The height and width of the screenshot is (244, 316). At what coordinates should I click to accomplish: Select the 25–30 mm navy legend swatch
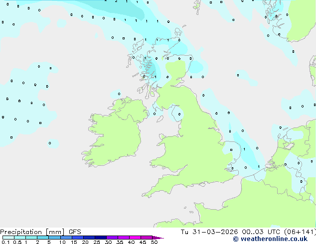coord(101,238)
